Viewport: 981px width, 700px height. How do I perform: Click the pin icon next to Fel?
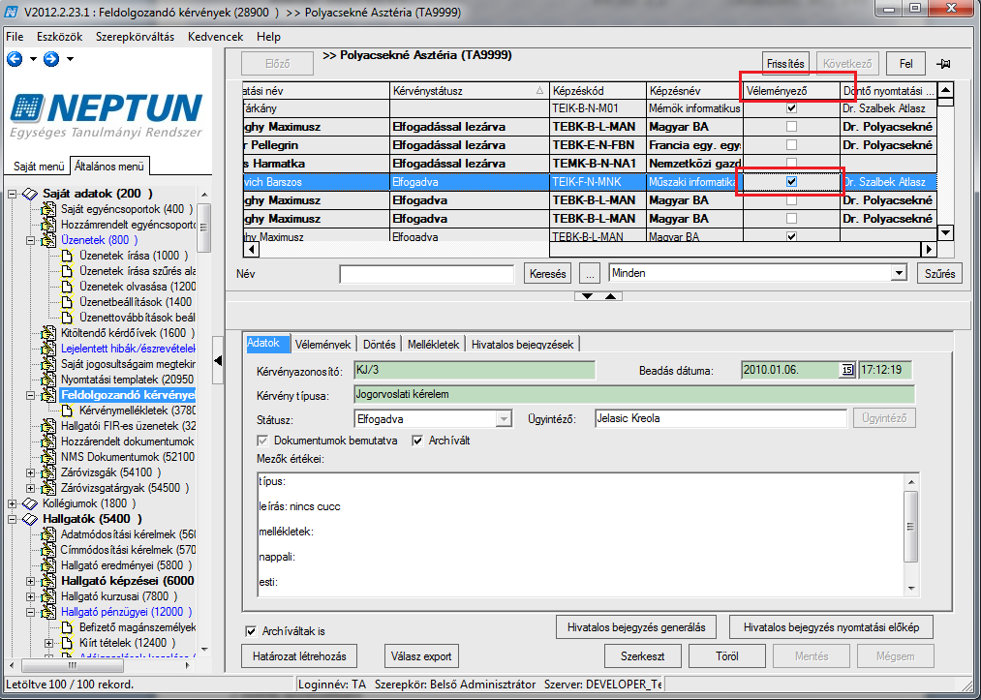(x=943, y=64)
